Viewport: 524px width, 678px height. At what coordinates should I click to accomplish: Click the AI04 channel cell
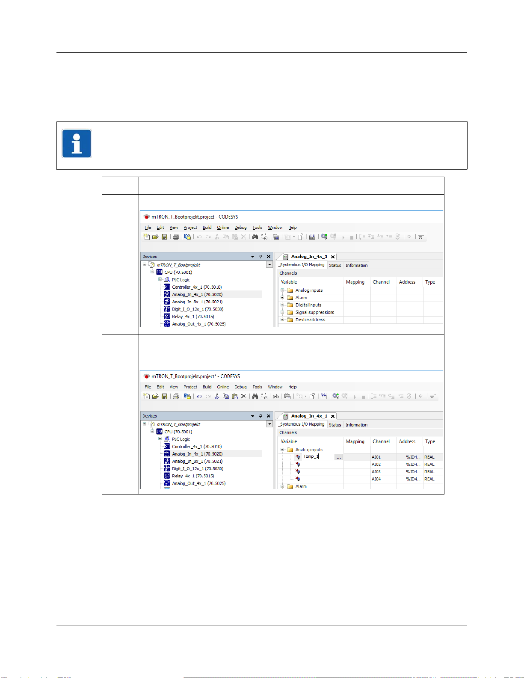(x=384, y=479)
